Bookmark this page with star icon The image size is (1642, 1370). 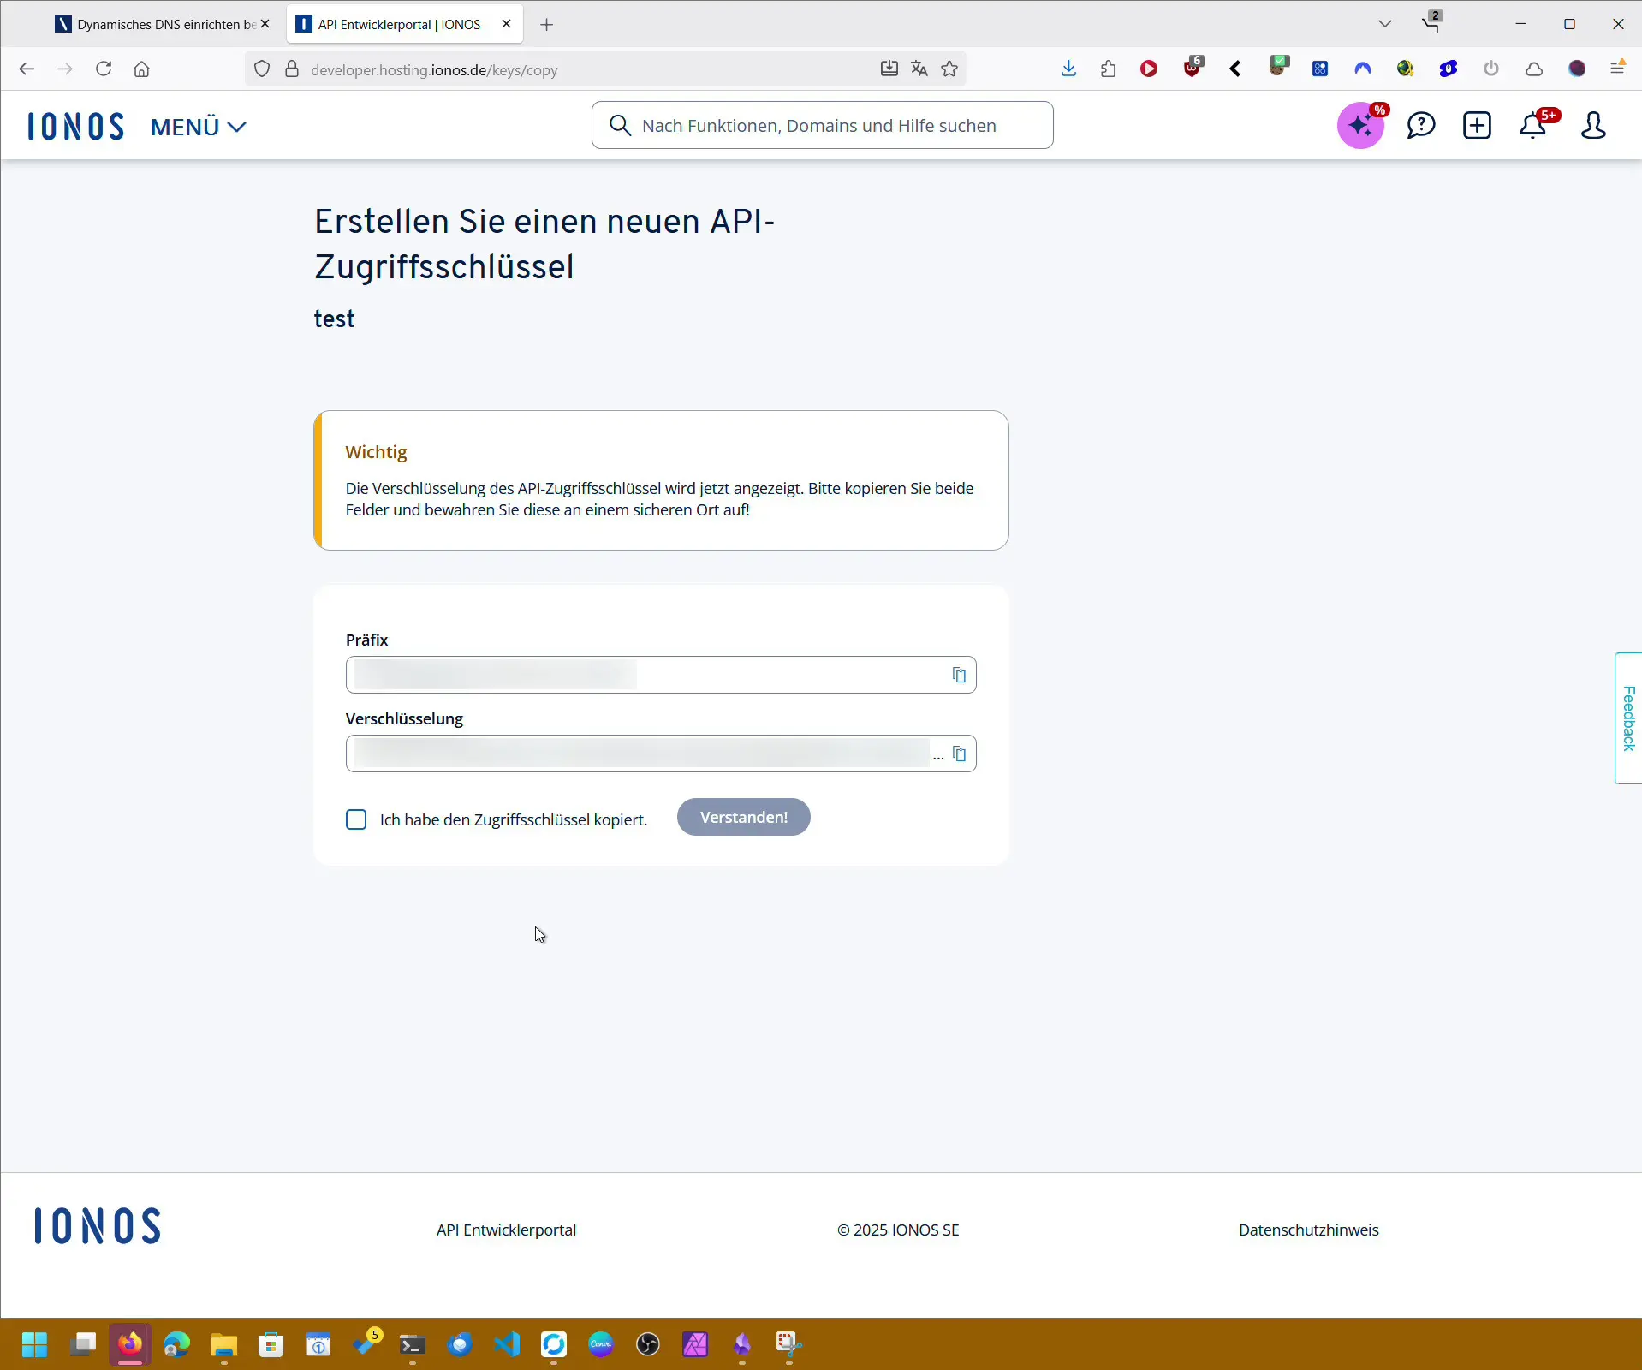(x=949, y=69)
